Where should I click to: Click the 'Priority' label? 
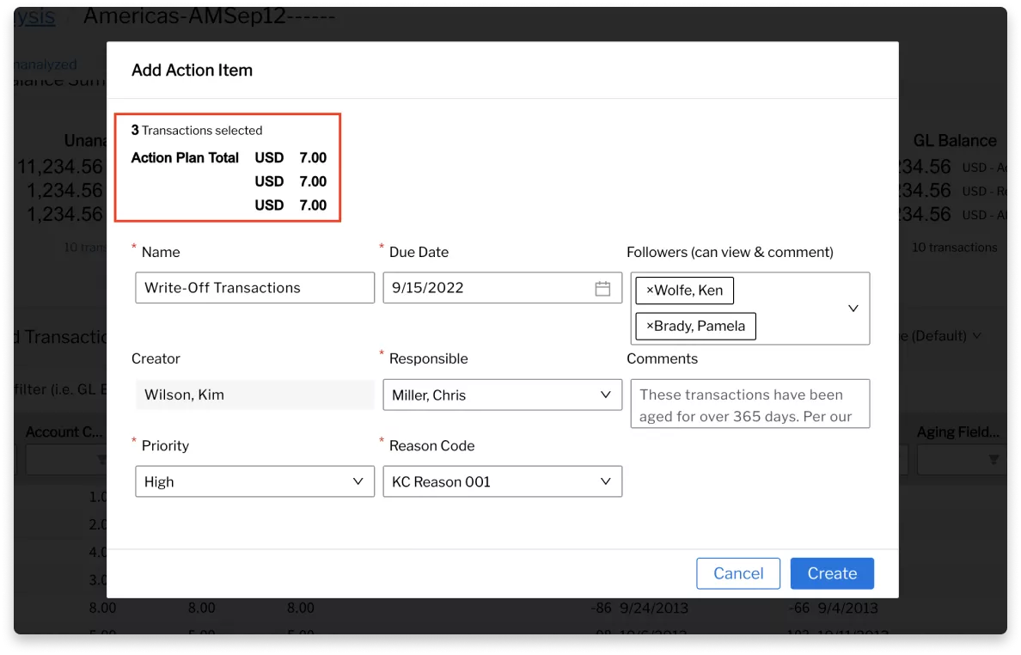(x=165, y=446)
